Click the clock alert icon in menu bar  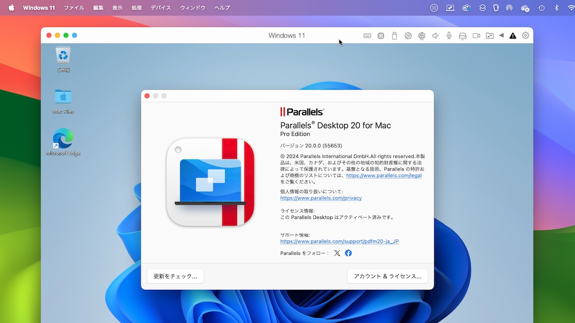541,8
